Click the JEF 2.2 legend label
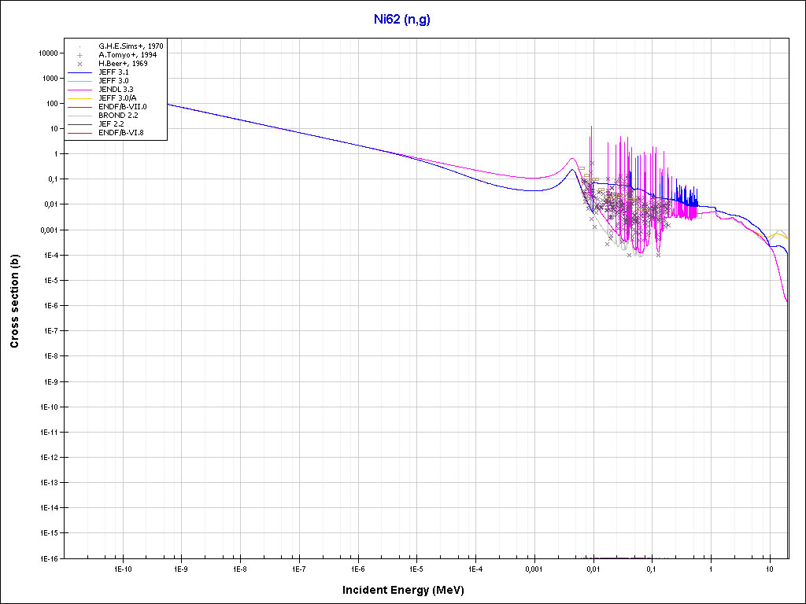This screenshot has width=806, height=604. (x=112, y=123)
